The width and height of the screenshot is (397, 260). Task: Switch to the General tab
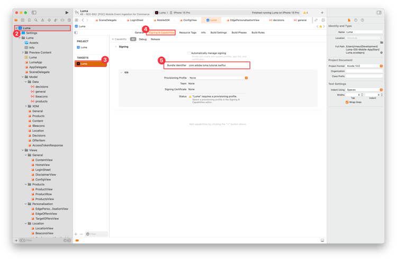tap(139, 32)
